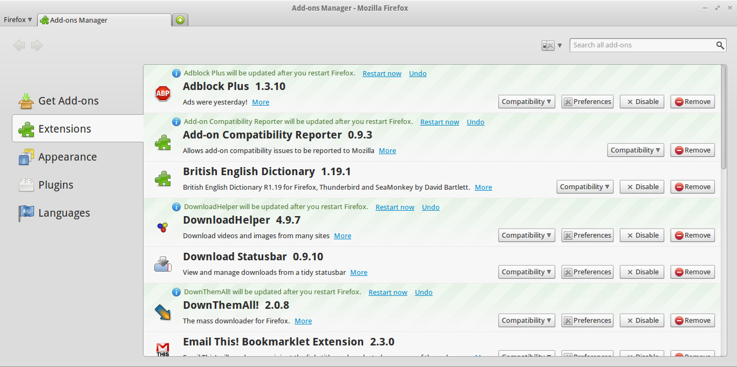Screen dimensions: 737x367
Task: Open a new tab with plus button
Action: [180, 20]
